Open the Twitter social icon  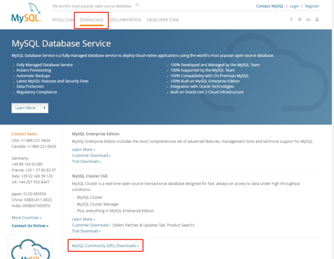[300, 19]
